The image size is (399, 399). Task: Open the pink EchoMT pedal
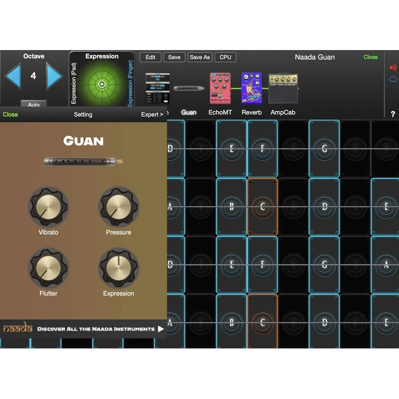click(220, 88)
